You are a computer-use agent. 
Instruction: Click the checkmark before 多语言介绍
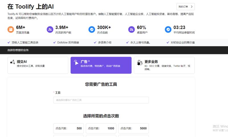point(95,42)
